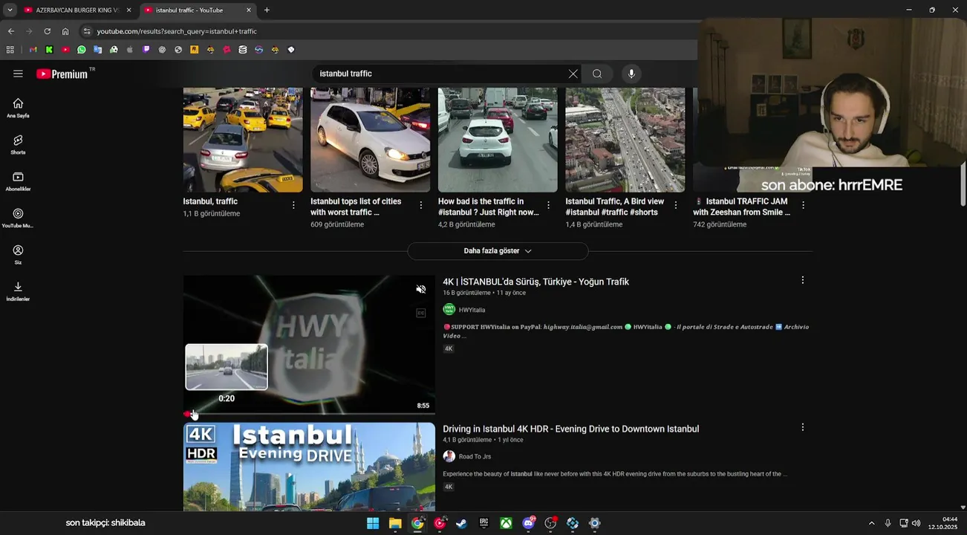Show hidden system tray icons
Screen dimensions: 967x535
point(871,523)
